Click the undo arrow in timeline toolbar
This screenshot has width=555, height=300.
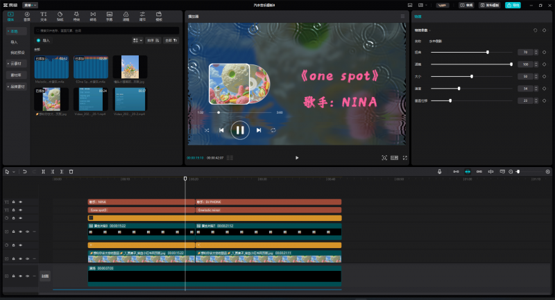tap(25, 171)
